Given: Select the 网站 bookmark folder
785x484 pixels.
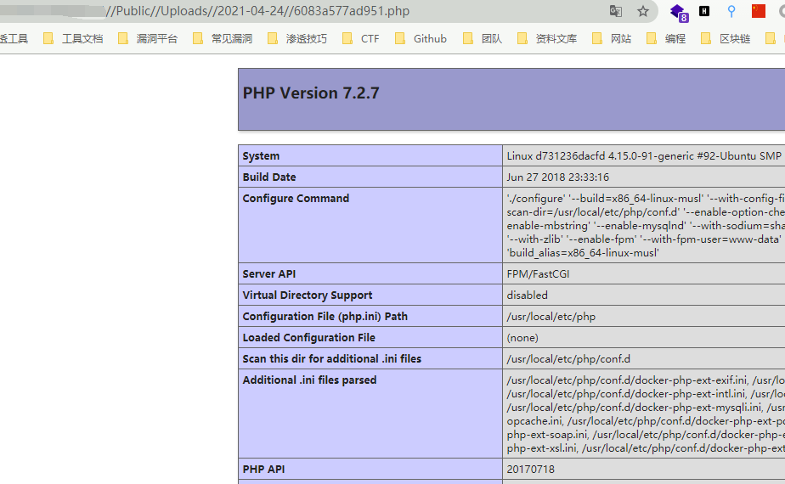Looking at the screenshot, I should click(x=620, y=38).
